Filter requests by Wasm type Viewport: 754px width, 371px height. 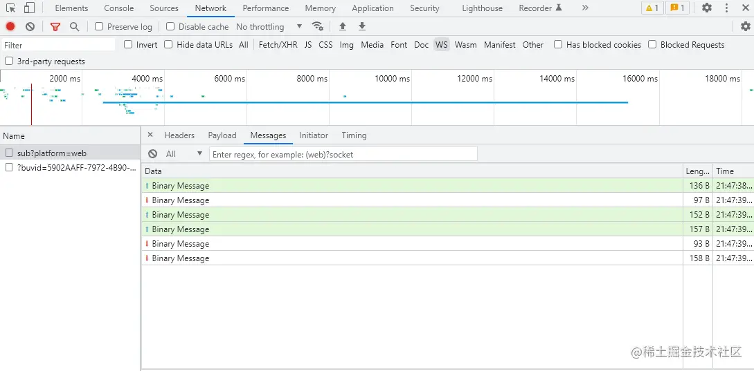coord(465,45)
